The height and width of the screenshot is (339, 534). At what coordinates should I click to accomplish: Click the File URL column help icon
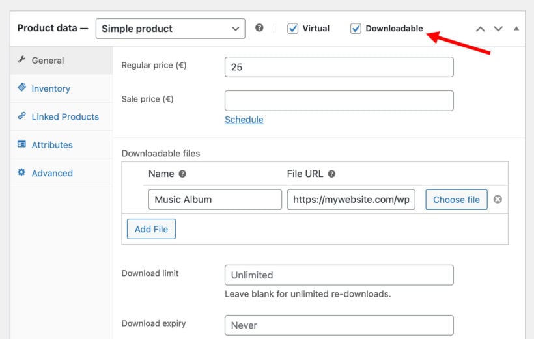click(x=331, y=174)
